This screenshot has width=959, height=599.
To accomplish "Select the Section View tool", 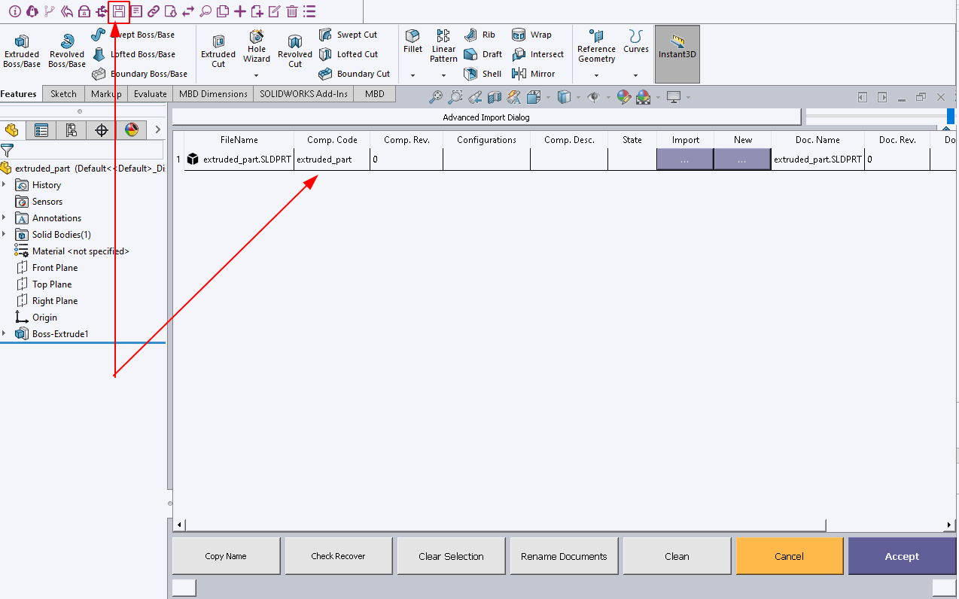I will pyautogui.click(x=493, y=96).
